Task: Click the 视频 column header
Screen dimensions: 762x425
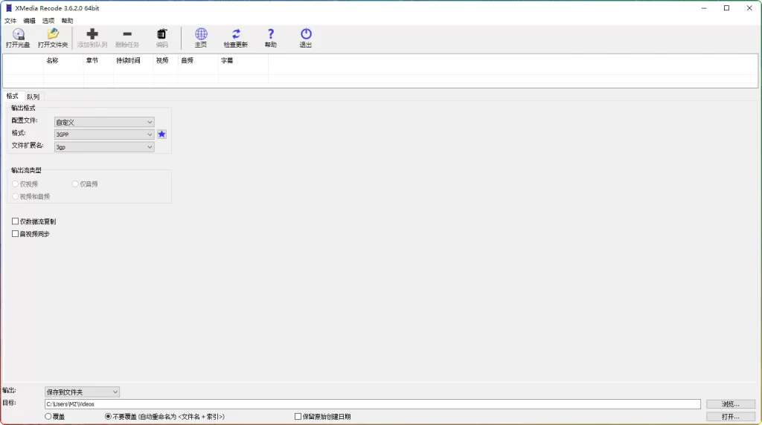Action: pyautogui.click(x=166, y=61)
